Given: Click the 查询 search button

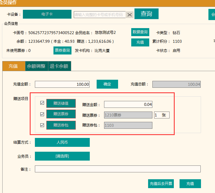Looking at the screenshot, I should point(146,14).
